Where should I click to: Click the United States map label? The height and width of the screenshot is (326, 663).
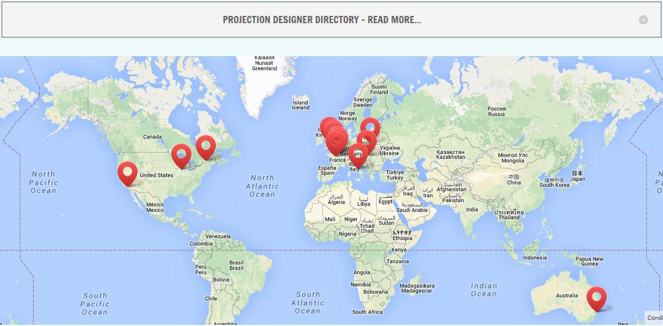[x=157, y=175]
